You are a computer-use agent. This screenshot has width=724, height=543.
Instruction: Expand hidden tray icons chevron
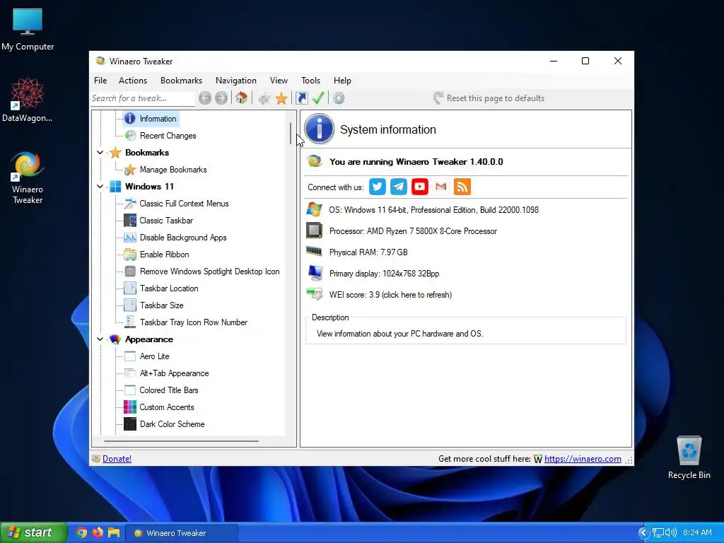(x=644, y=532)
